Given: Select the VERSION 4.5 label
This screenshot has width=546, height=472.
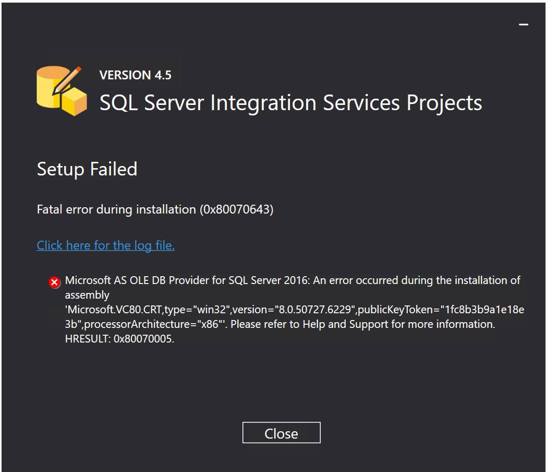Looking at the screenshot, I should point(135,75).
